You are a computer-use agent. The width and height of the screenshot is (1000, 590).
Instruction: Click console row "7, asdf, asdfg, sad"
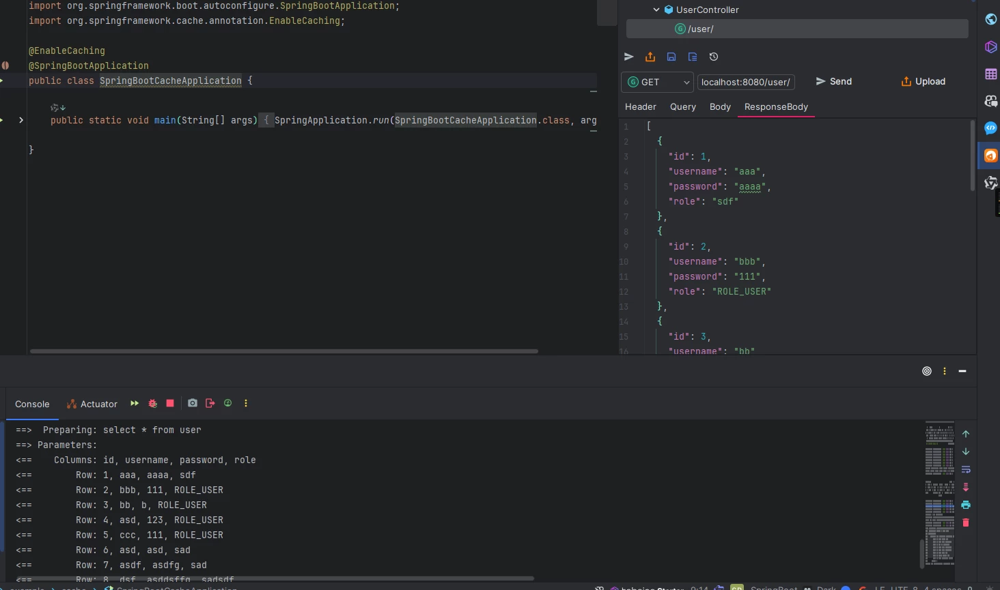[x=155, y=565]
